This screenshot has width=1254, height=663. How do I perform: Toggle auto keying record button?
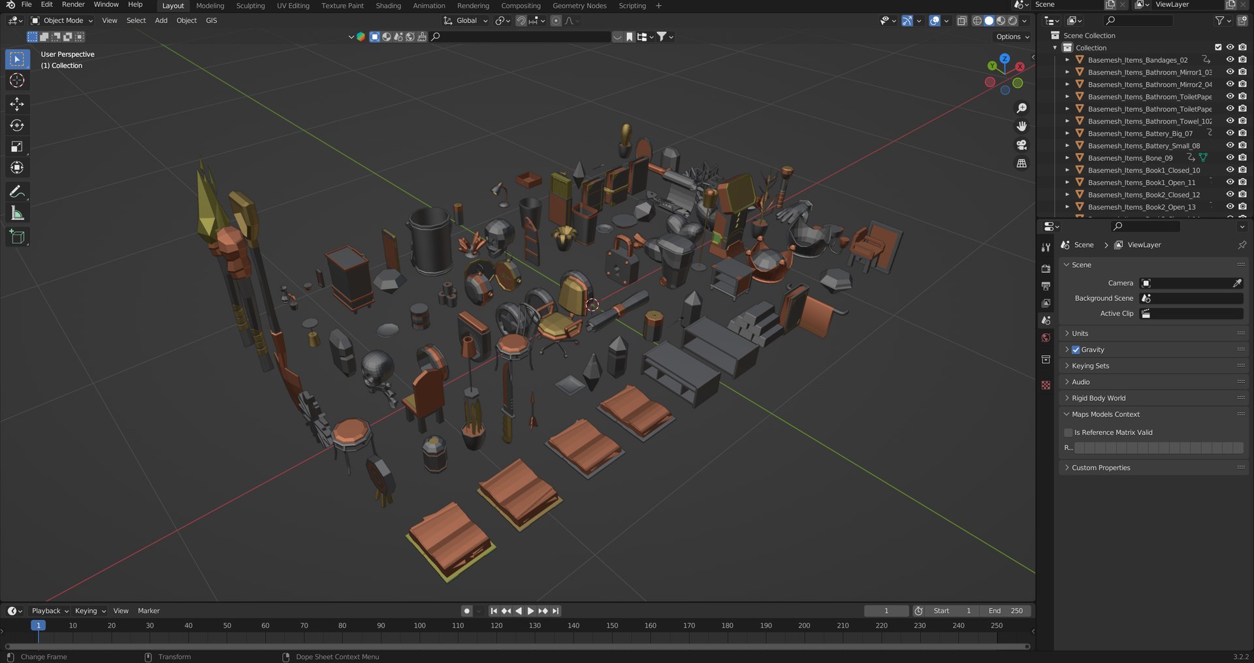466,611
